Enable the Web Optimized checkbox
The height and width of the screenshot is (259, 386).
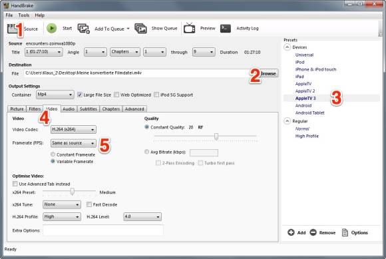point(116,95)
